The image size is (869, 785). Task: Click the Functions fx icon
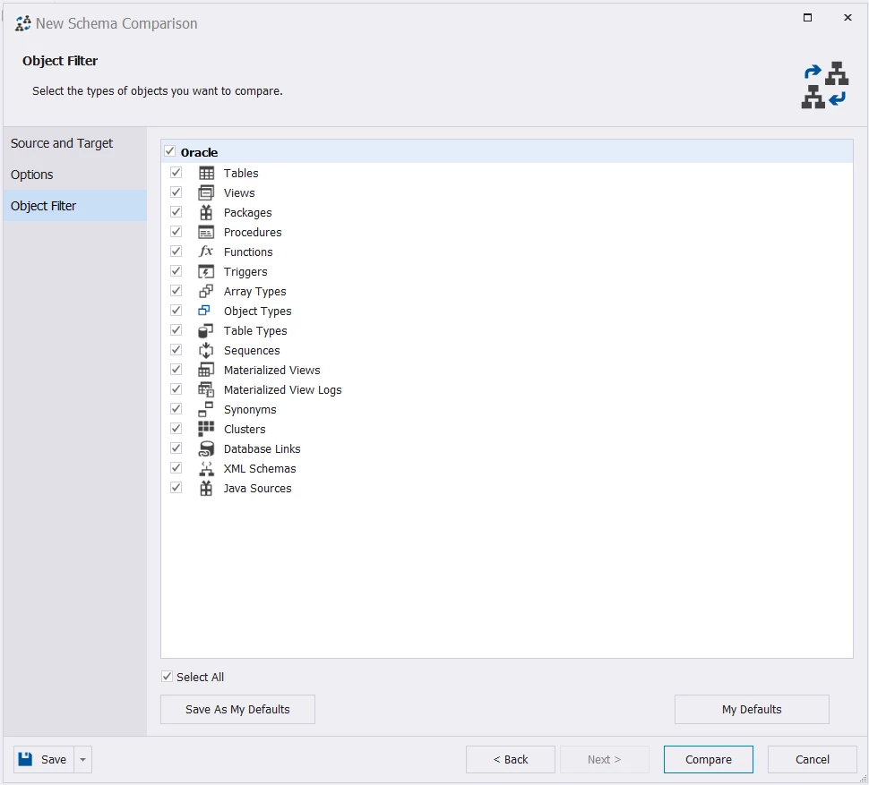coord(206,252)
